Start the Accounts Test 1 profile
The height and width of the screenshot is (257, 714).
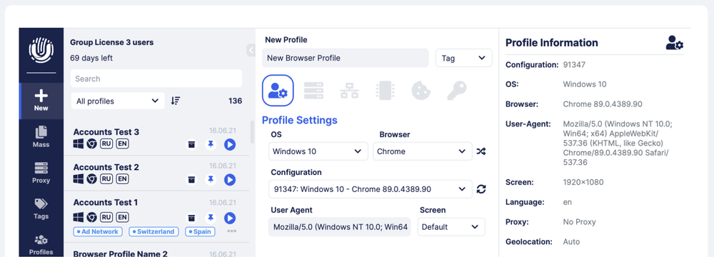coord(229,218)
